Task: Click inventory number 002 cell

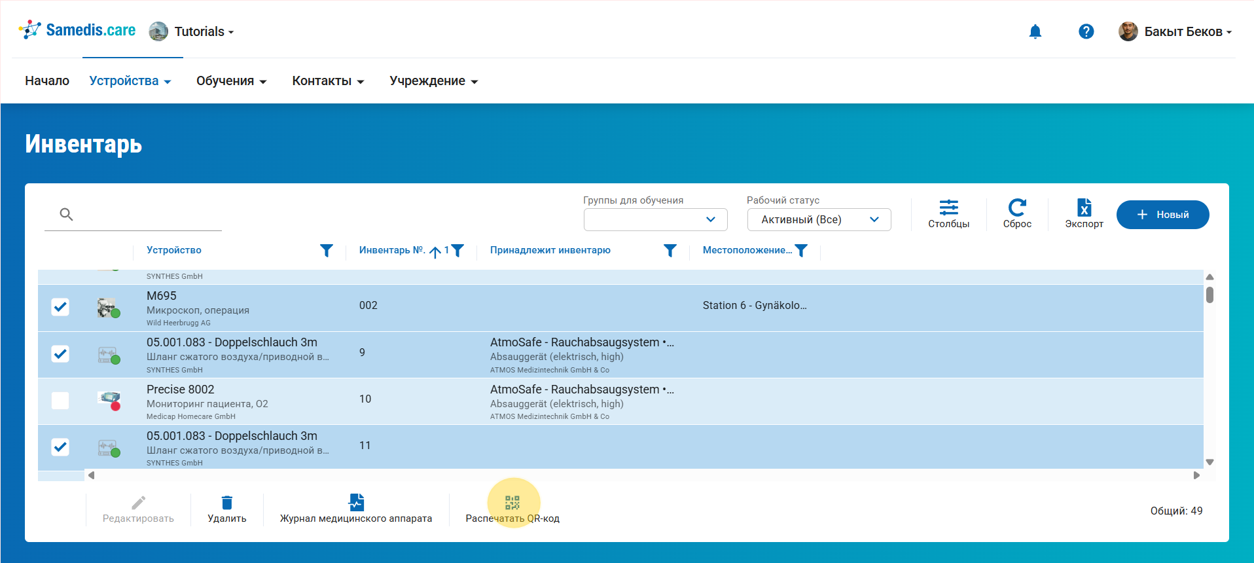Action: click(368, 305)
